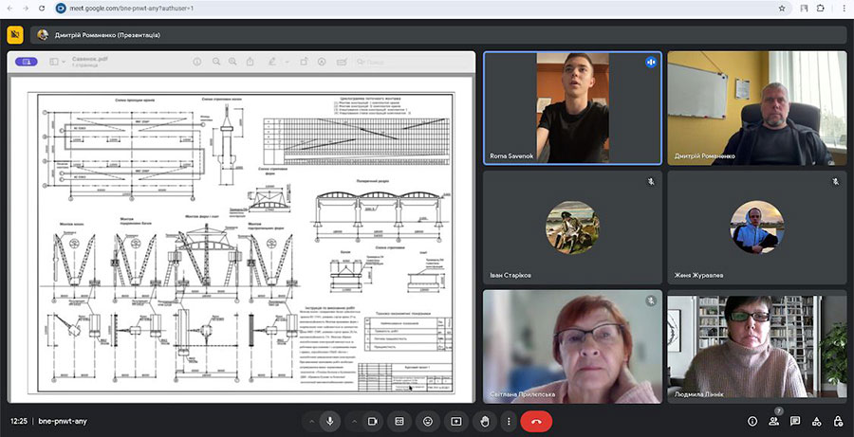Toggle raise hand in the call
854x437 pixels.
(x=483, y=421)
